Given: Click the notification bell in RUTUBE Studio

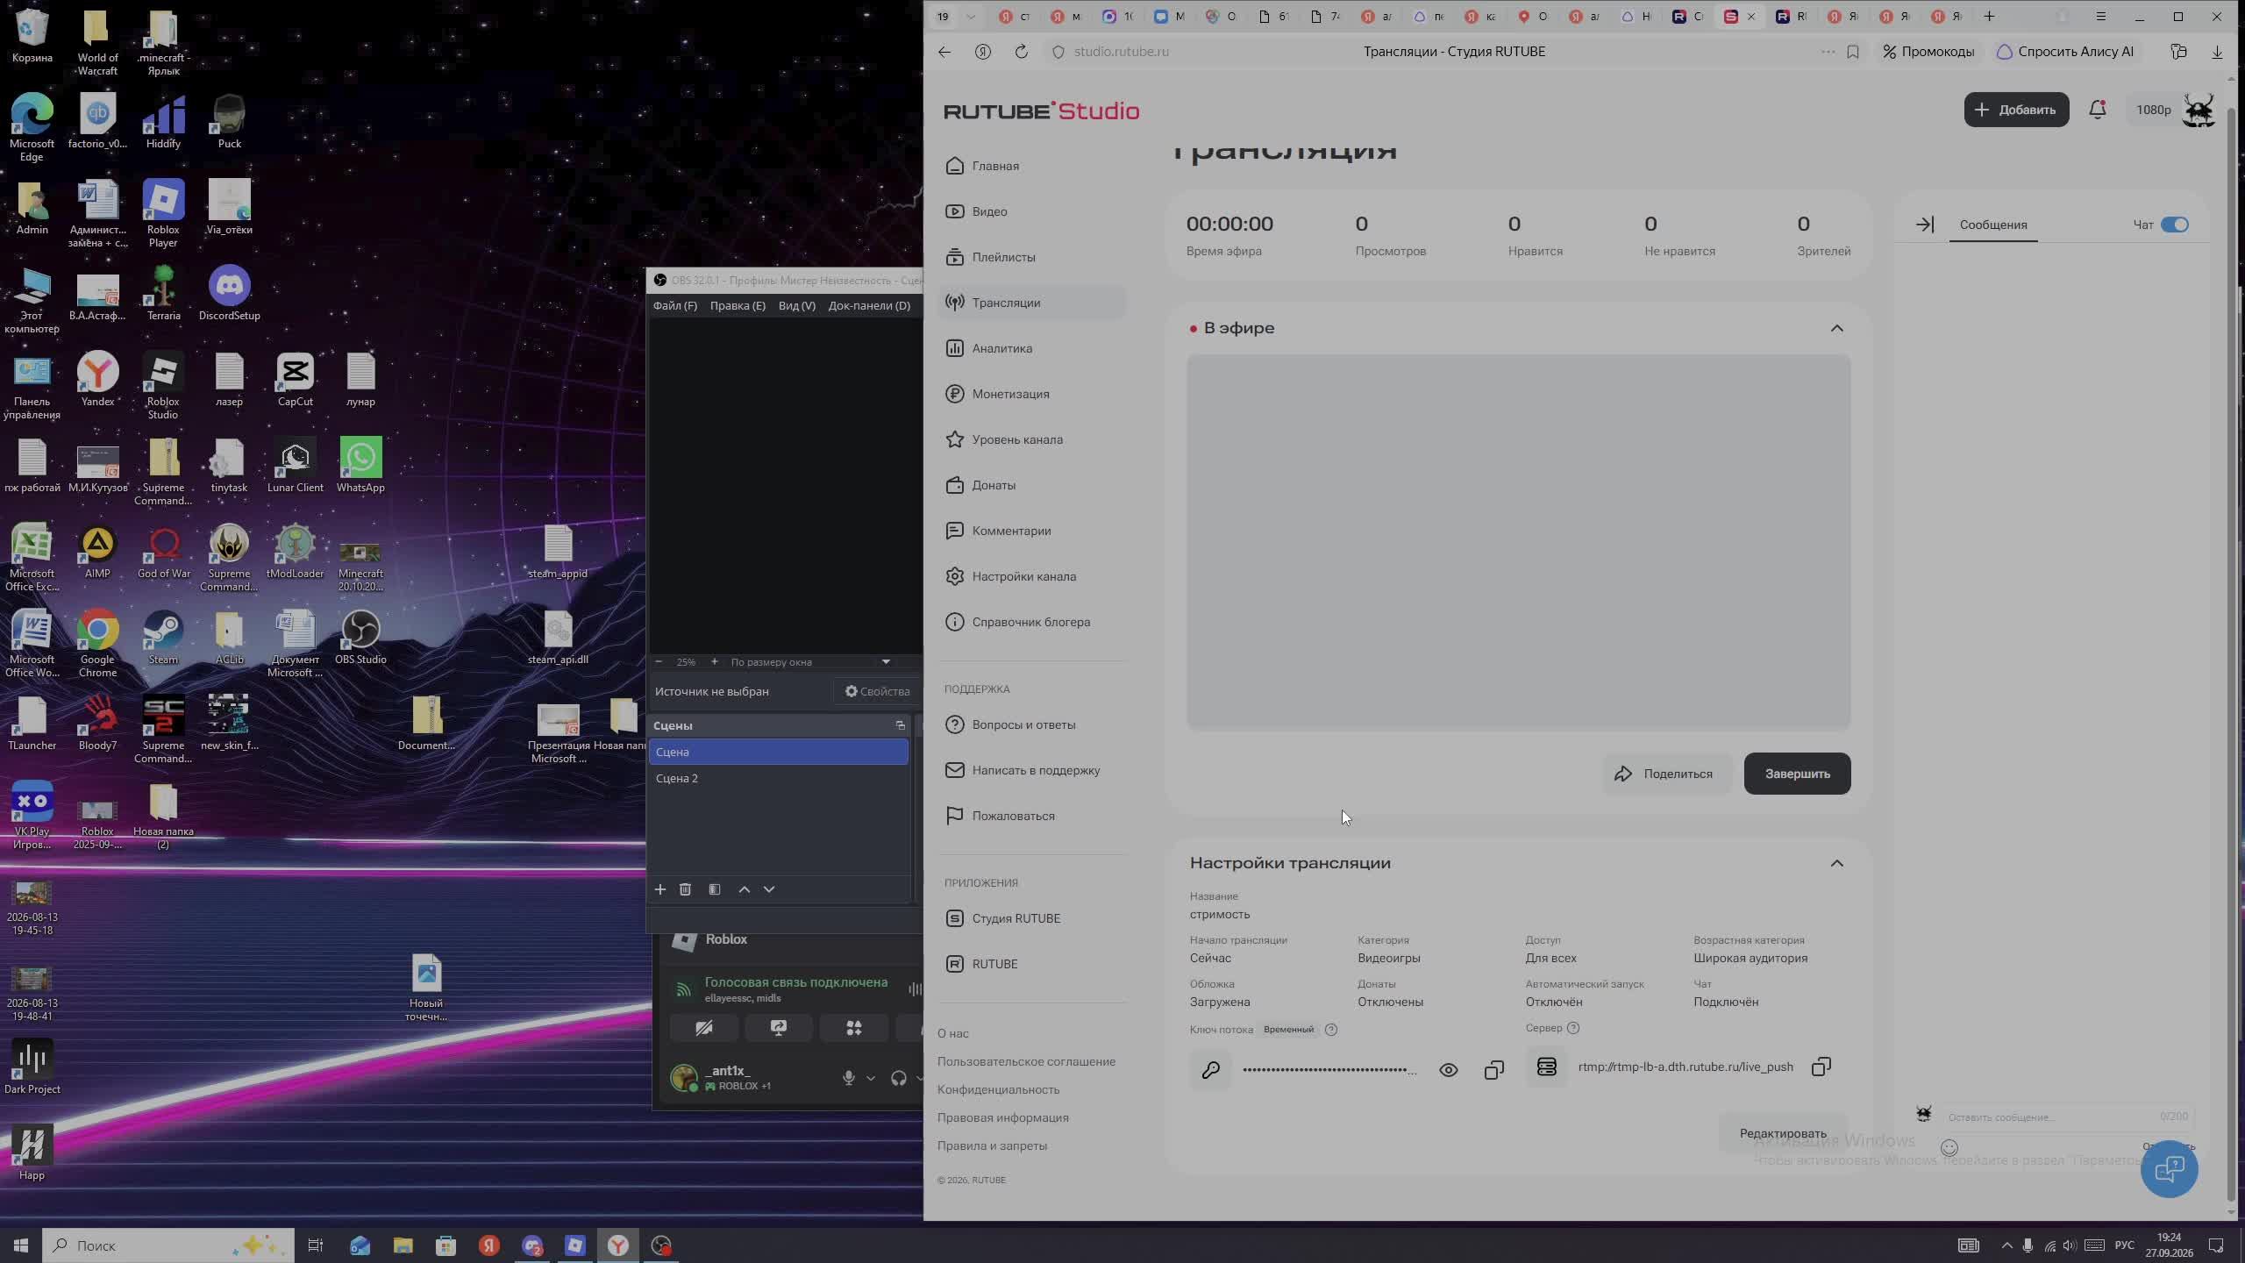Looking at the screenshot, I should click(2098, 110).
